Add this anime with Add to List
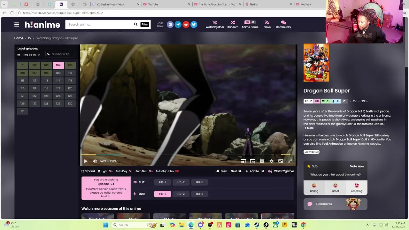 255,171
